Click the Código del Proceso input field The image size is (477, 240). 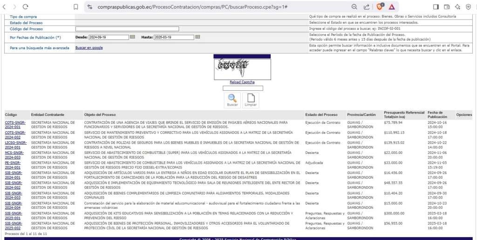[x=127, y=29]
